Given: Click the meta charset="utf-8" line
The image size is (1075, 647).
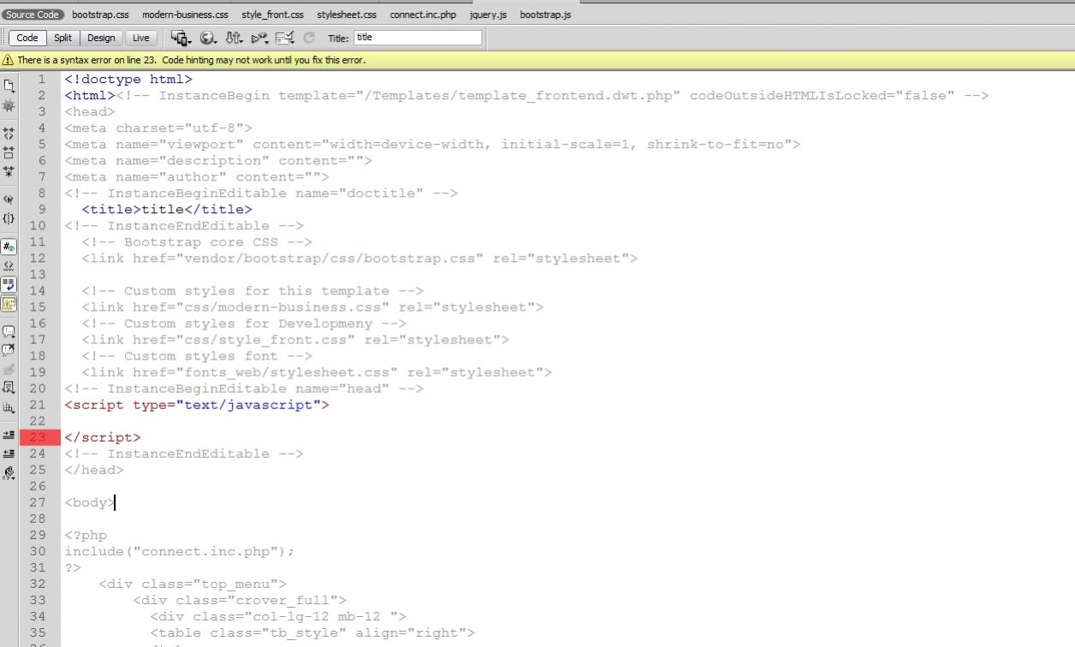Looking at the screenshot, I should click(158, 128).
